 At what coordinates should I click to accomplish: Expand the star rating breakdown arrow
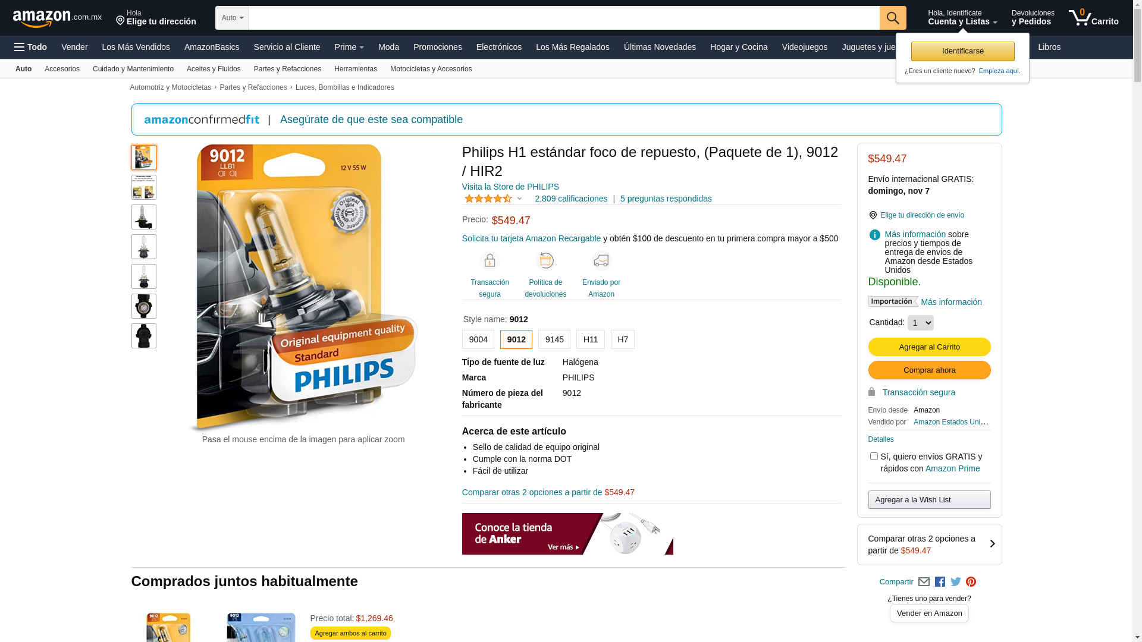point(519,199)
